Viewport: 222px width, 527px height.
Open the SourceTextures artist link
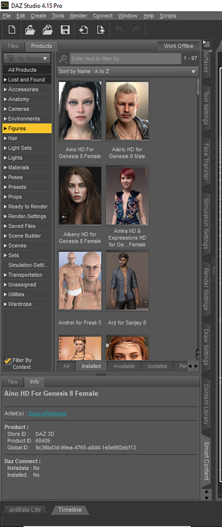47,413
